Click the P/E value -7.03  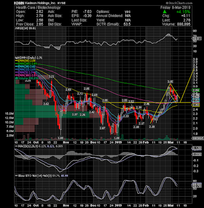tap(87, 11)
